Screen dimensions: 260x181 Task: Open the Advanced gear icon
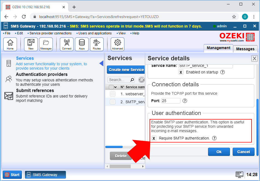coord(118,44)
